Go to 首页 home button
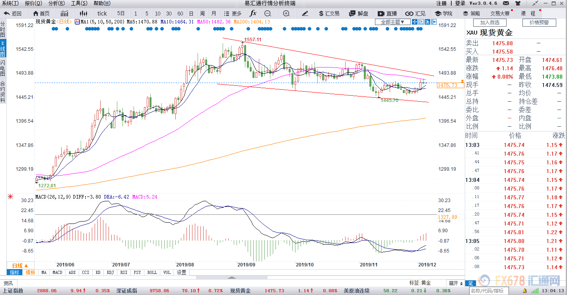The width and height of the screenshot is (567, 295). 42,13
